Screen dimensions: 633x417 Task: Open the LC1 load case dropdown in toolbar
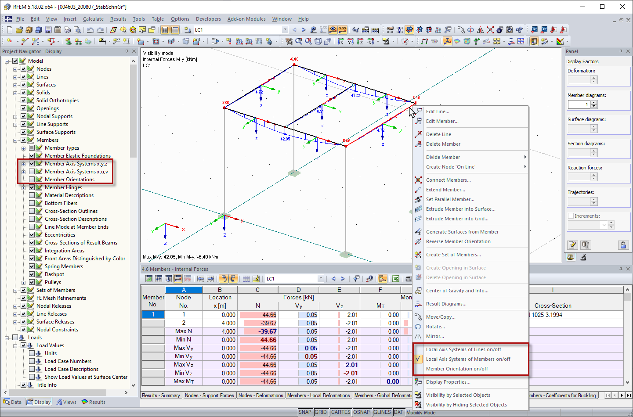[x=285, y=30]
